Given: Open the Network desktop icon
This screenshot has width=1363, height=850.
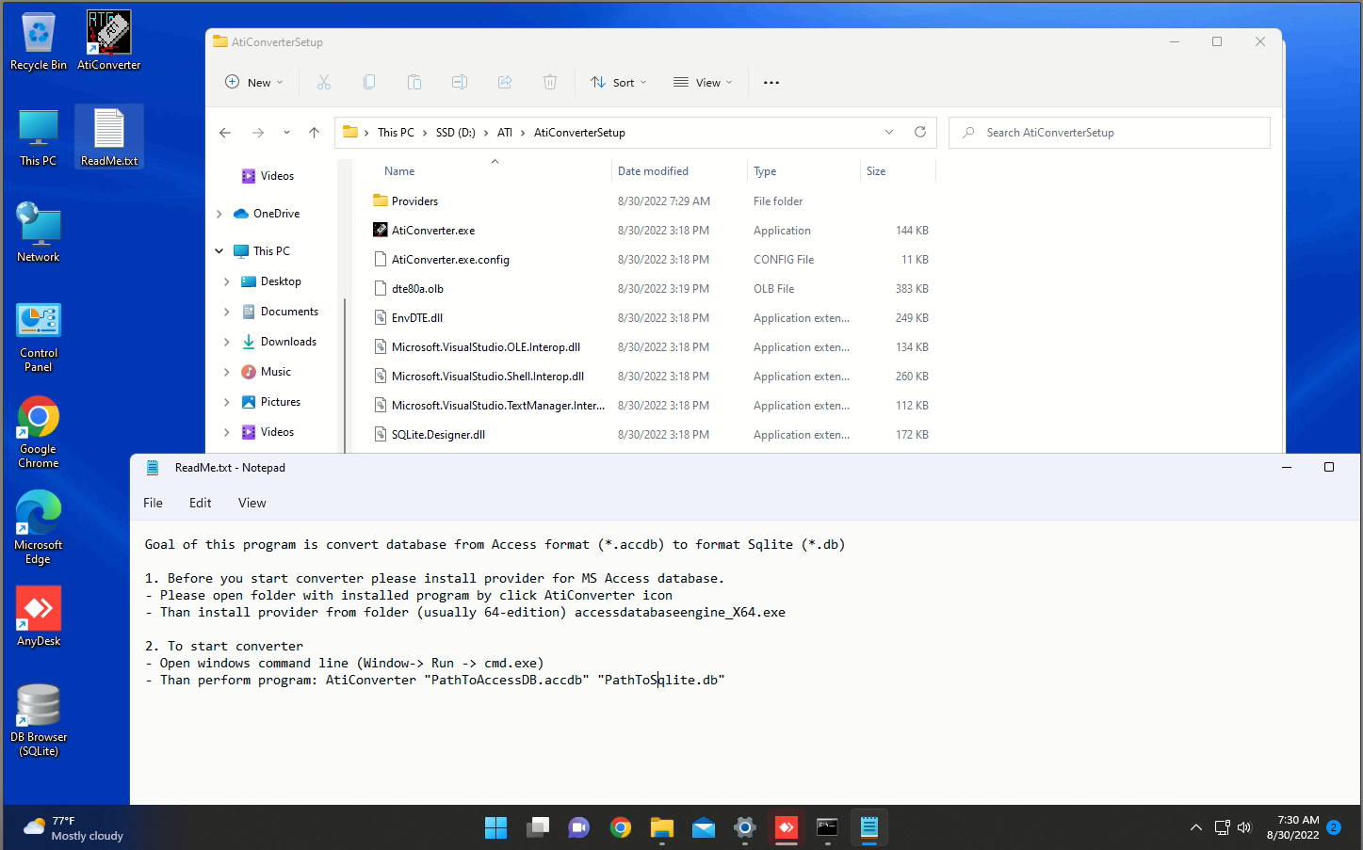Looking at the screenshot, I should point(39,233).
